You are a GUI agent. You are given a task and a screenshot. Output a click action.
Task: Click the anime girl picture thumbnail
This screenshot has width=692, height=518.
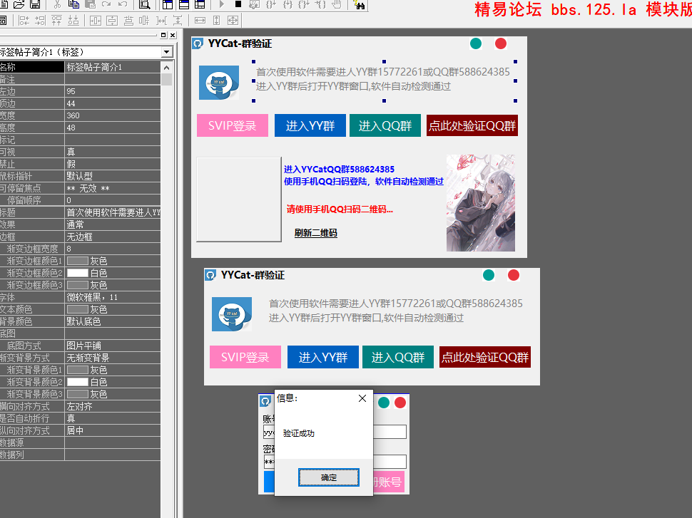pyautogui.click(x=480, y=203)
